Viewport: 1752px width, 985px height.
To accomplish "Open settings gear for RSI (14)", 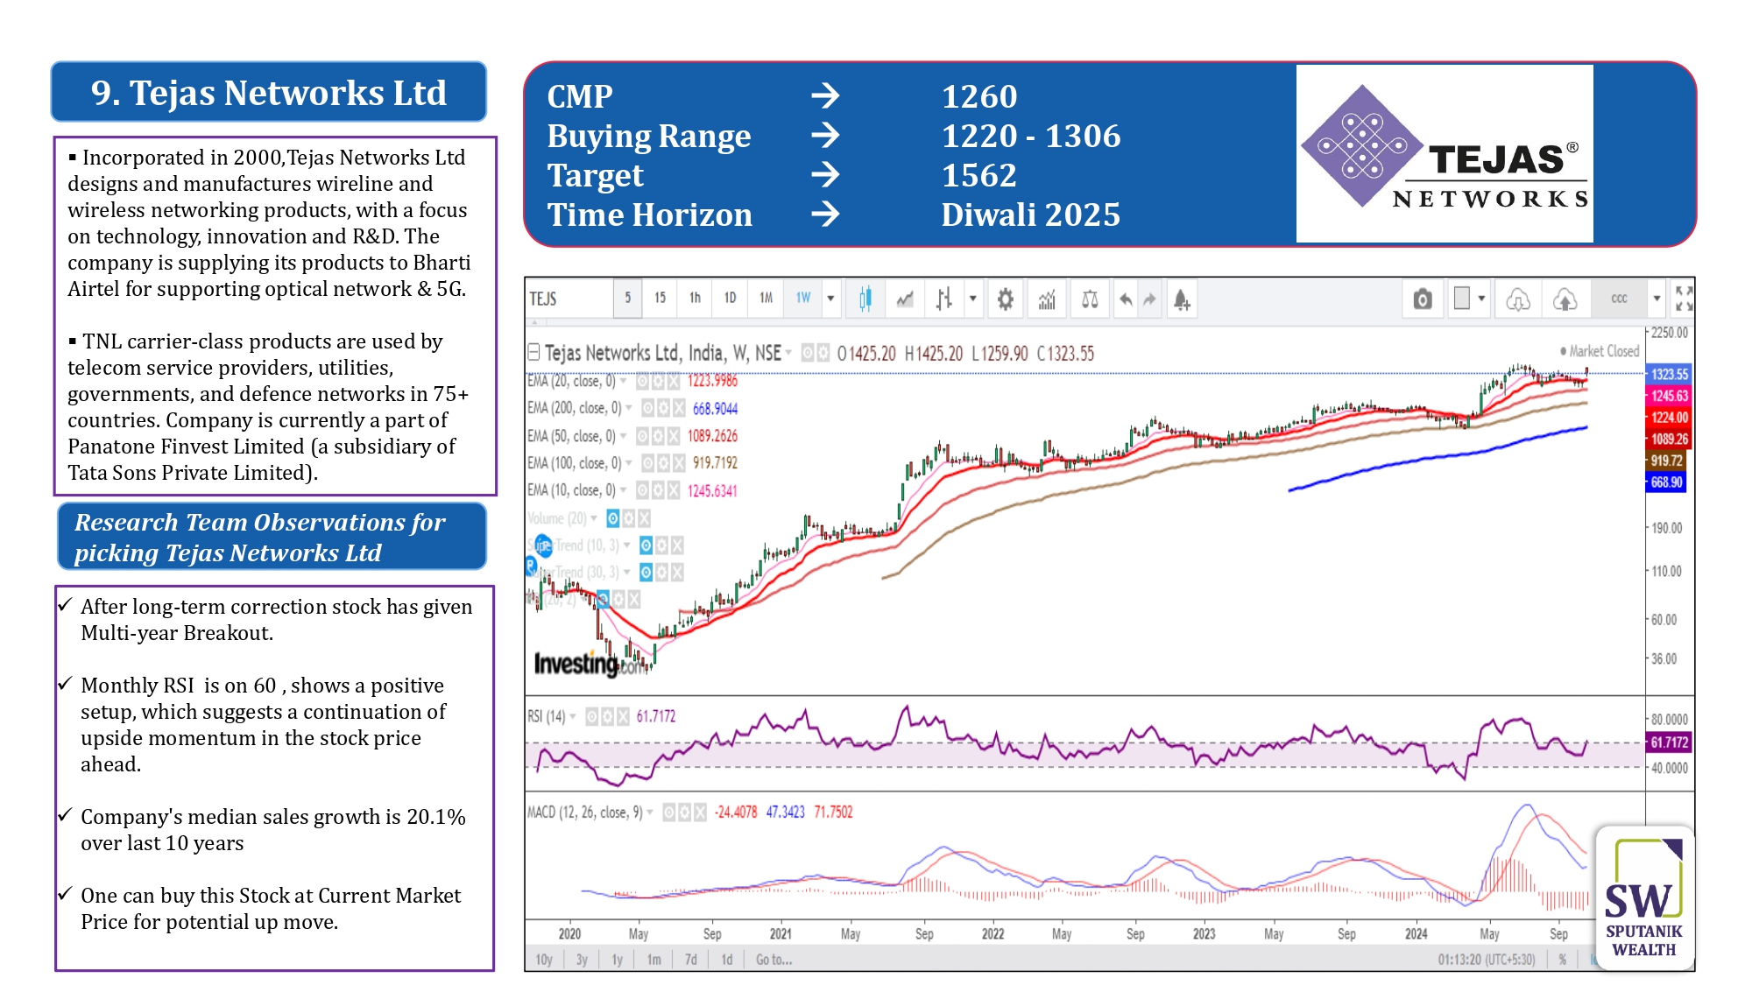I will click(607, 716).
